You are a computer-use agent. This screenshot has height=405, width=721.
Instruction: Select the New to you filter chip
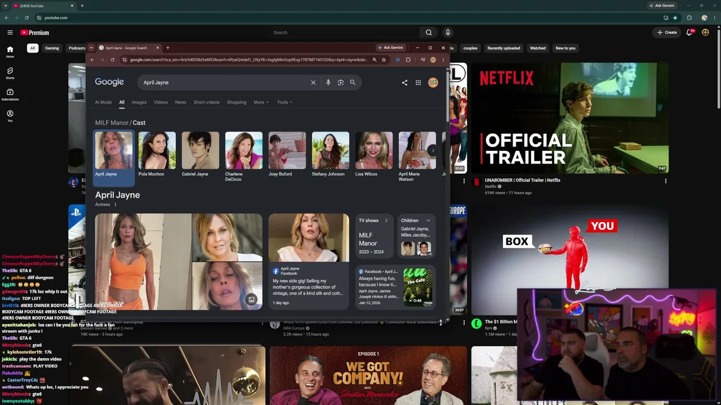(x=566, y=48)
